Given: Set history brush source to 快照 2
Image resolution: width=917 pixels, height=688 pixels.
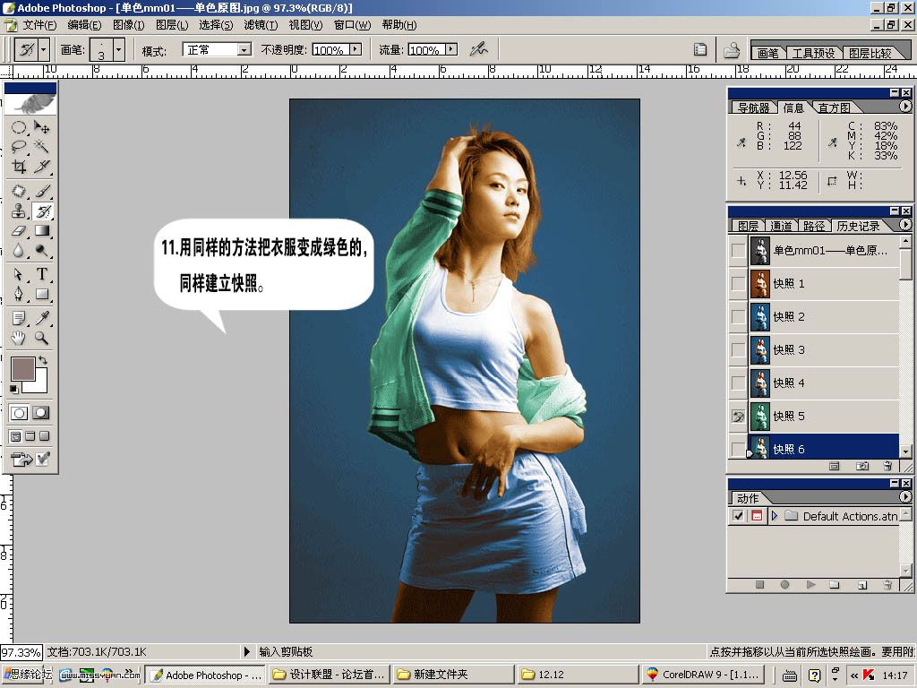Looking at the screenshot, I should (x=739, y=316).
